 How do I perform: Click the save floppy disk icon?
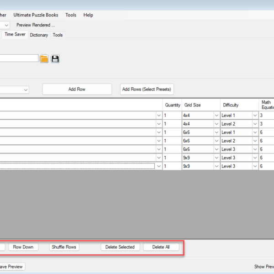point(55,58)
